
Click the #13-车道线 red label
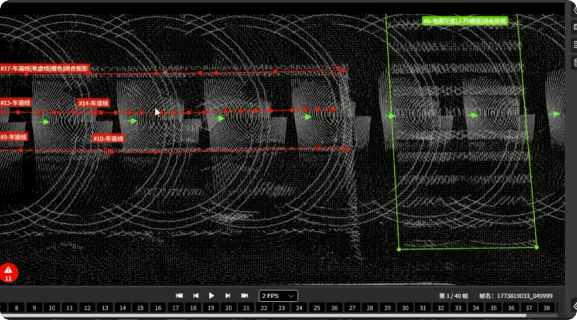(15, 103)
